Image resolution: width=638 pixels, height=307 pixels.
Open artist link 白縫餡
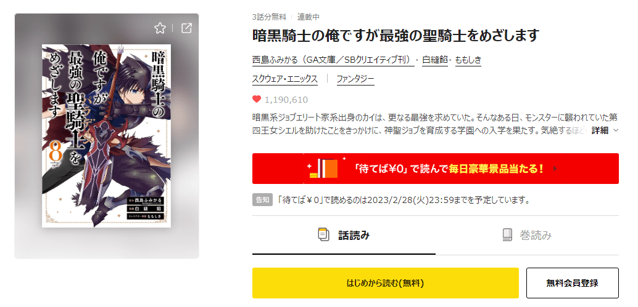point(435,60)
